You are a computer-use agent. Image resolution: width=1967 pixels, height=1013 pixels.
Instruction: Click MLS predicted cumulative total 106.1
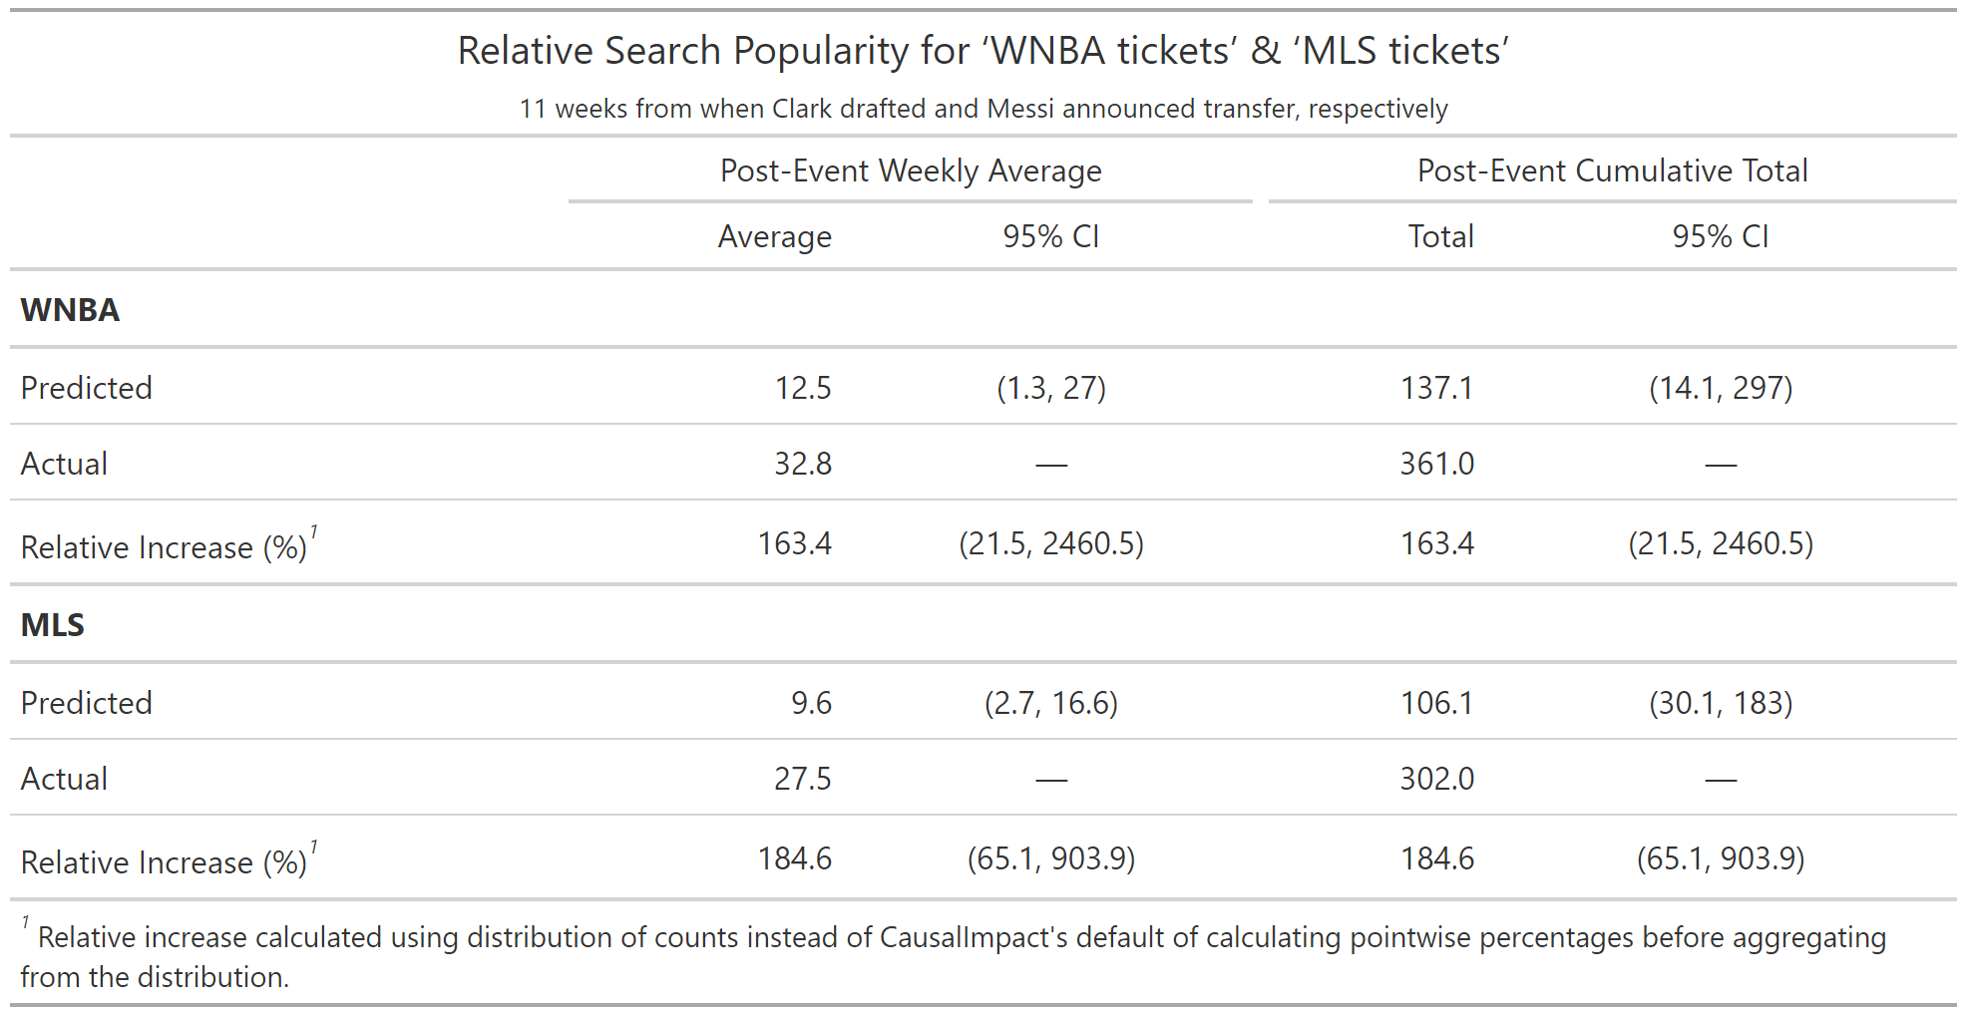1436,703
